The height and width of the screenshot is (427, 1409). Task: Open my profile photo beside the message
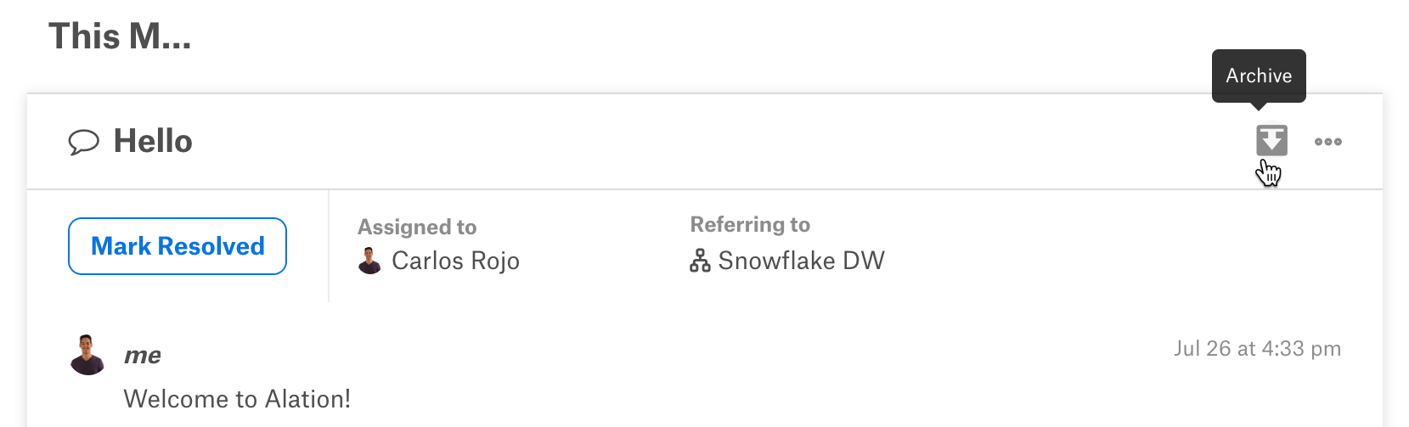coord(87,355)
